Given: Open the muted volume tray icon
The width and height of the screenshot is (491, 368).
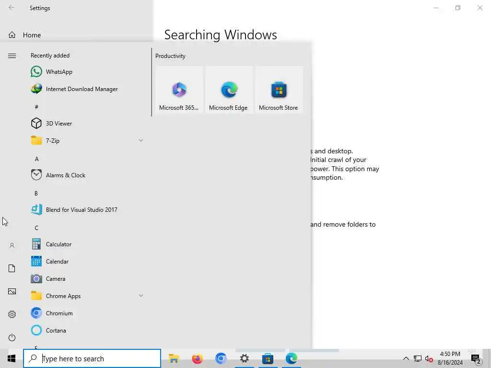Looking at the screenshot, I should tap(429, 358).
